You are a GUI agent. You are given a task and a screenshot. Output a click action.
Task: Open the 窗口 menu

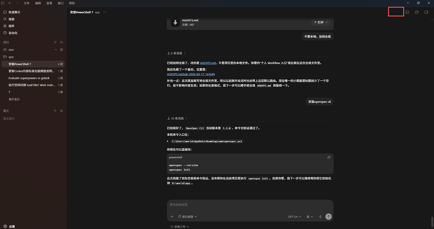point(61,3)
